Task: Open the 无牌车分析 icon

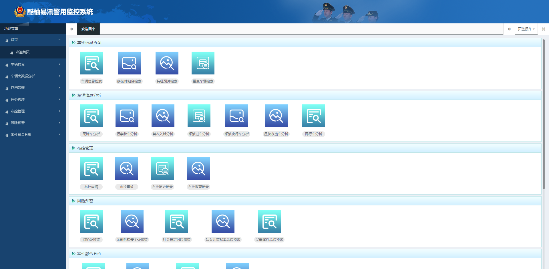Action: point(91,116)
